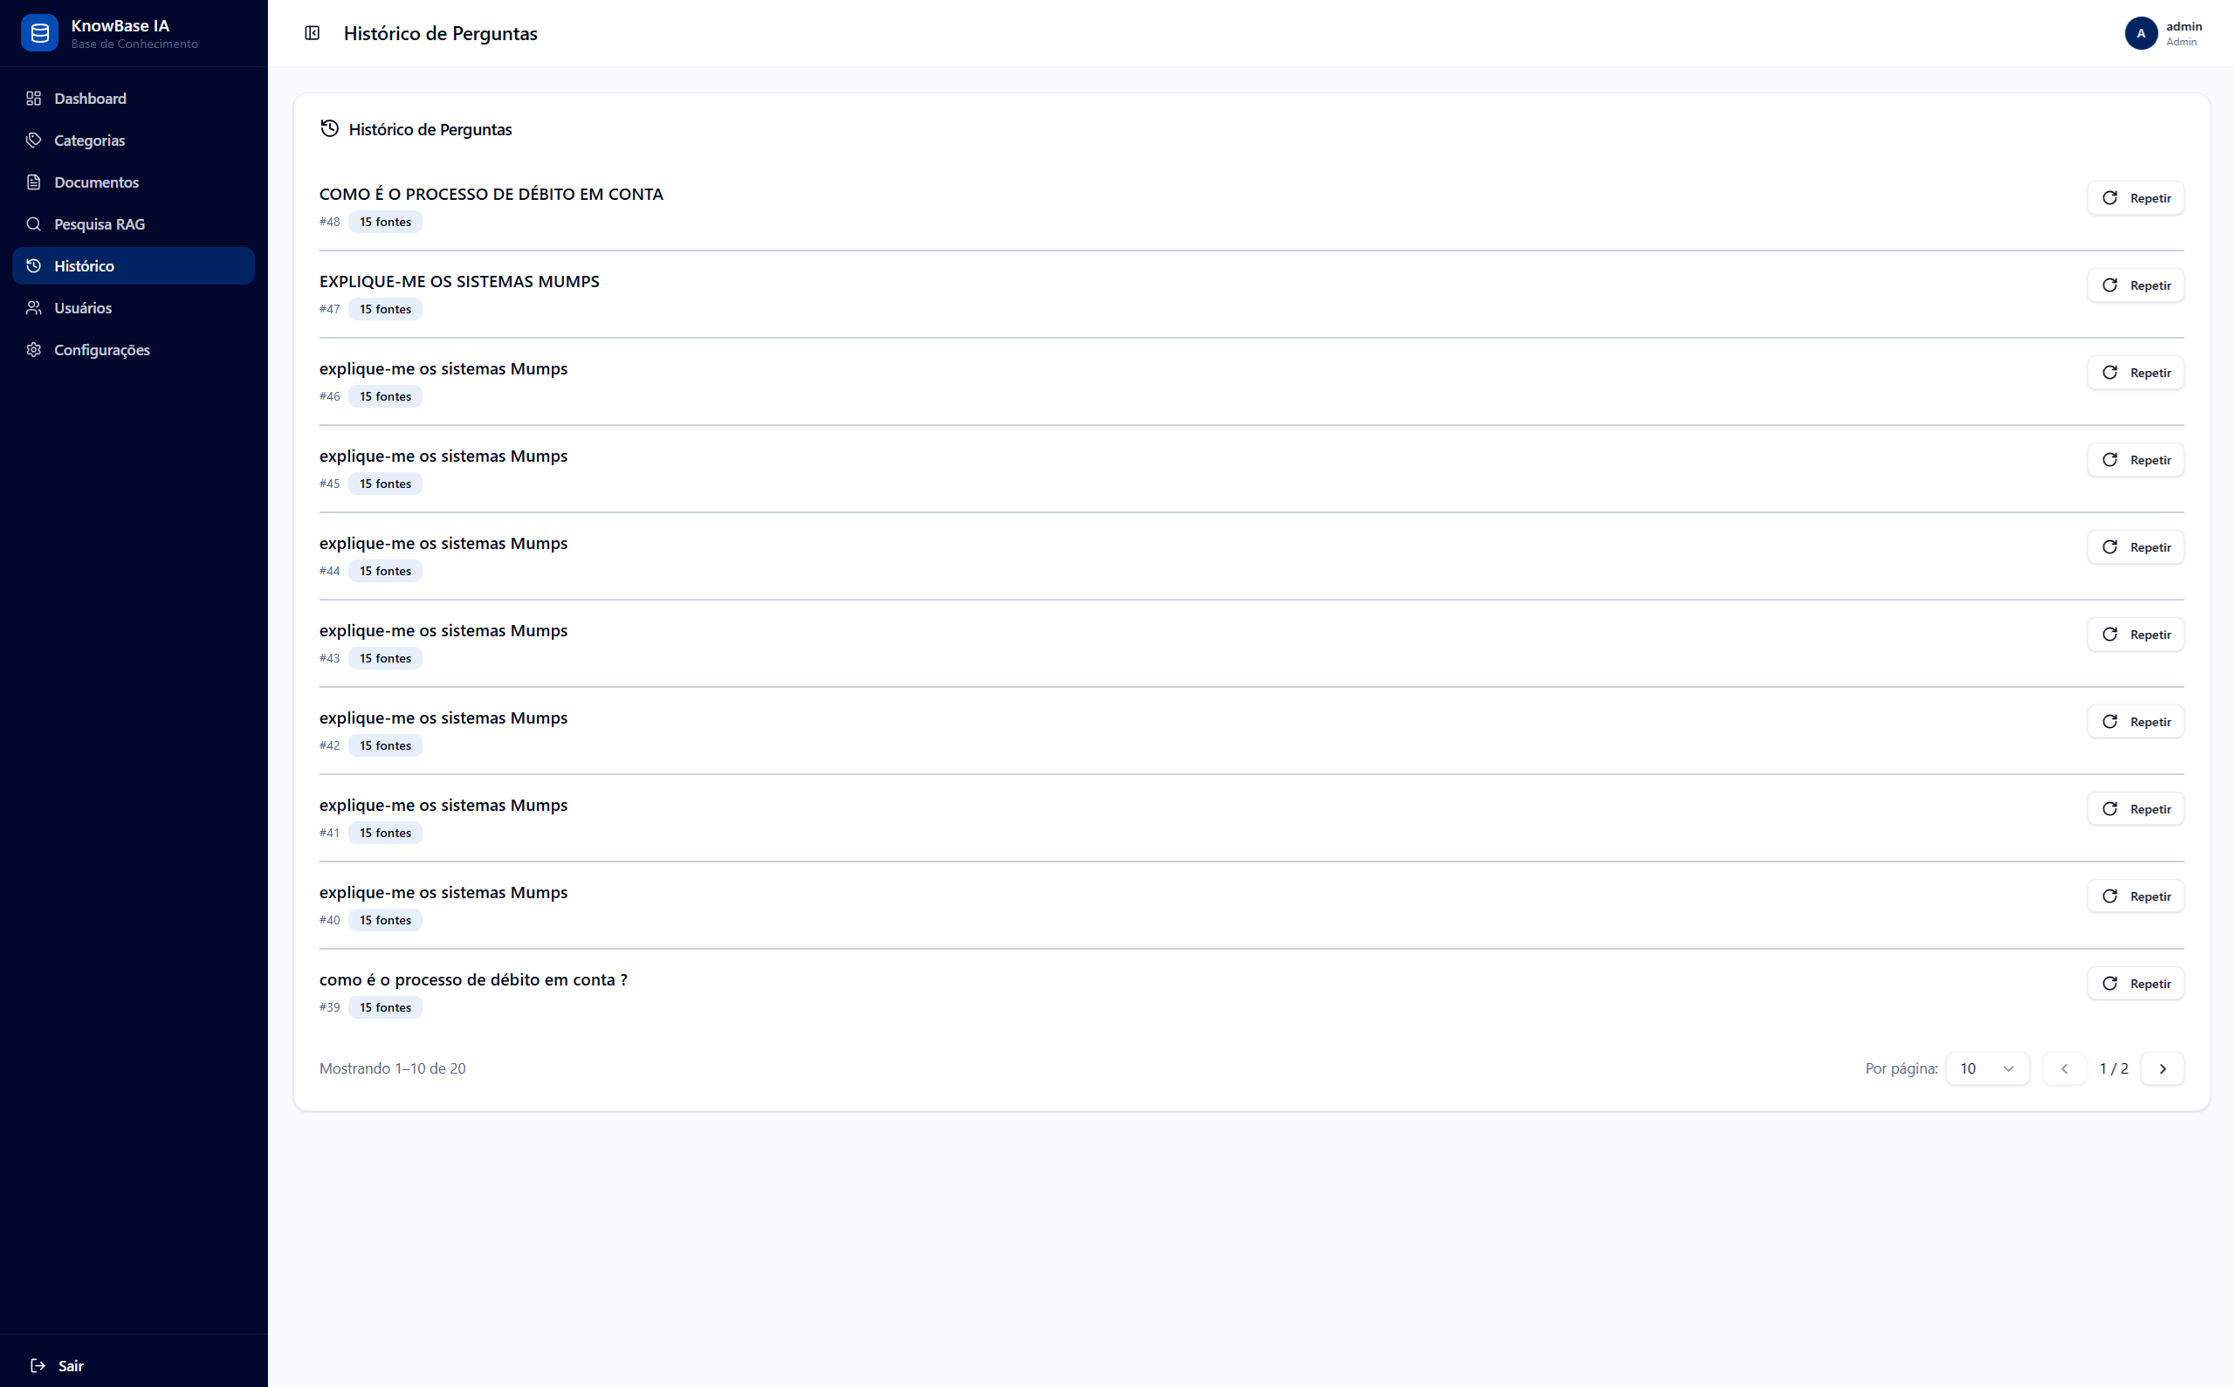Click the Usuários people icon
2234x1387 pixels.
(34, 307)
